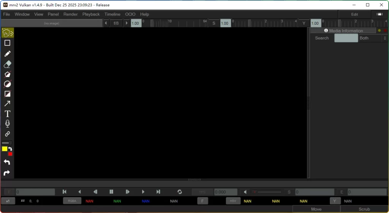This screenshot has width=389, height=213.
Task: Open the OCIO menu
Action: pyautogui.click(x=130, y=14)
